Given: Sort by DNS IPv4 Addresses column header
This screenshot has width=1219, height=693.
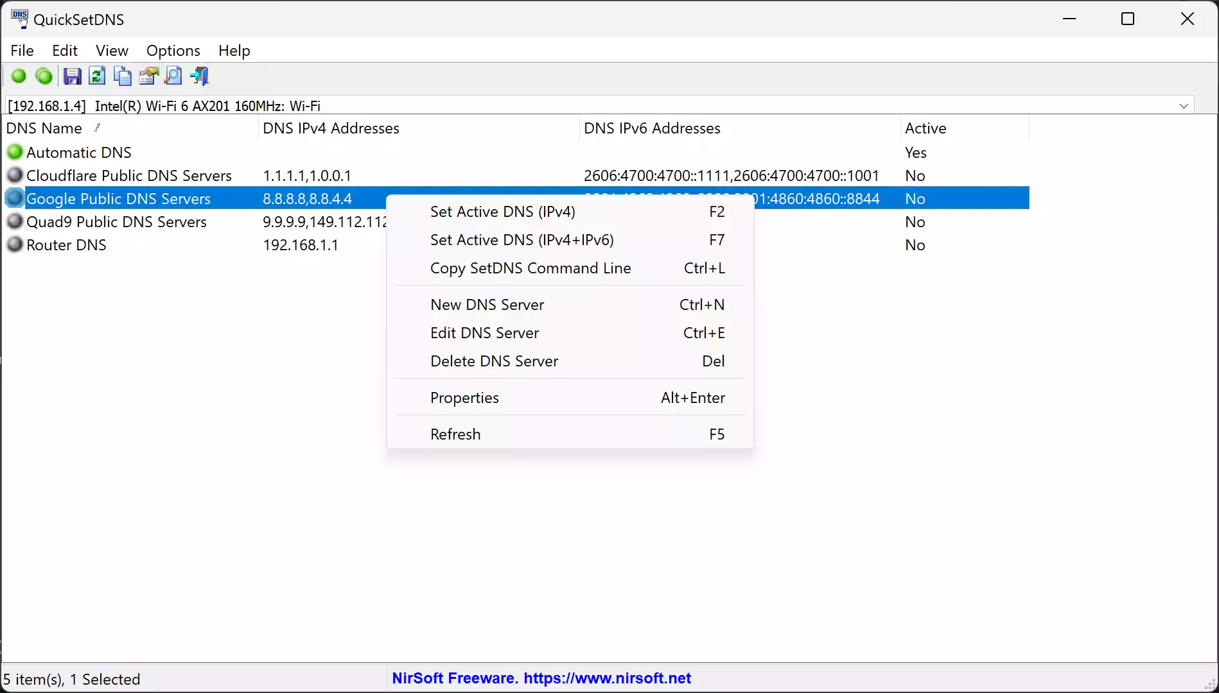Looking at the screenshot, I should (x=419, y=128).
